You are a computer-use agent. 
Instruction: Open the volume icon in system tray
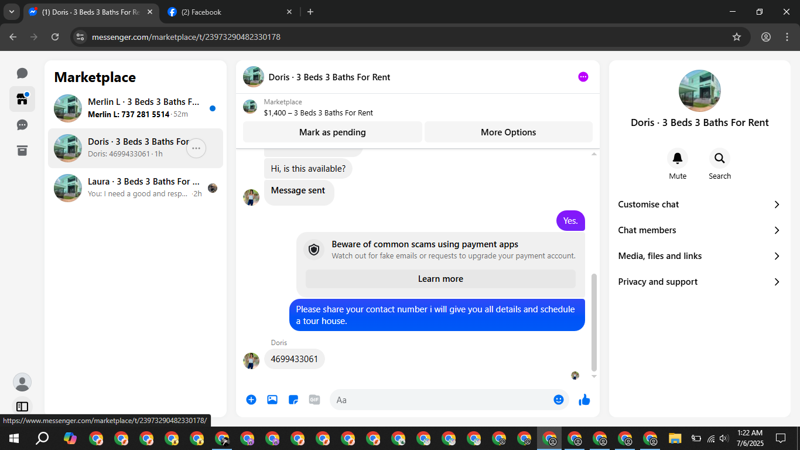click(724, 438)
